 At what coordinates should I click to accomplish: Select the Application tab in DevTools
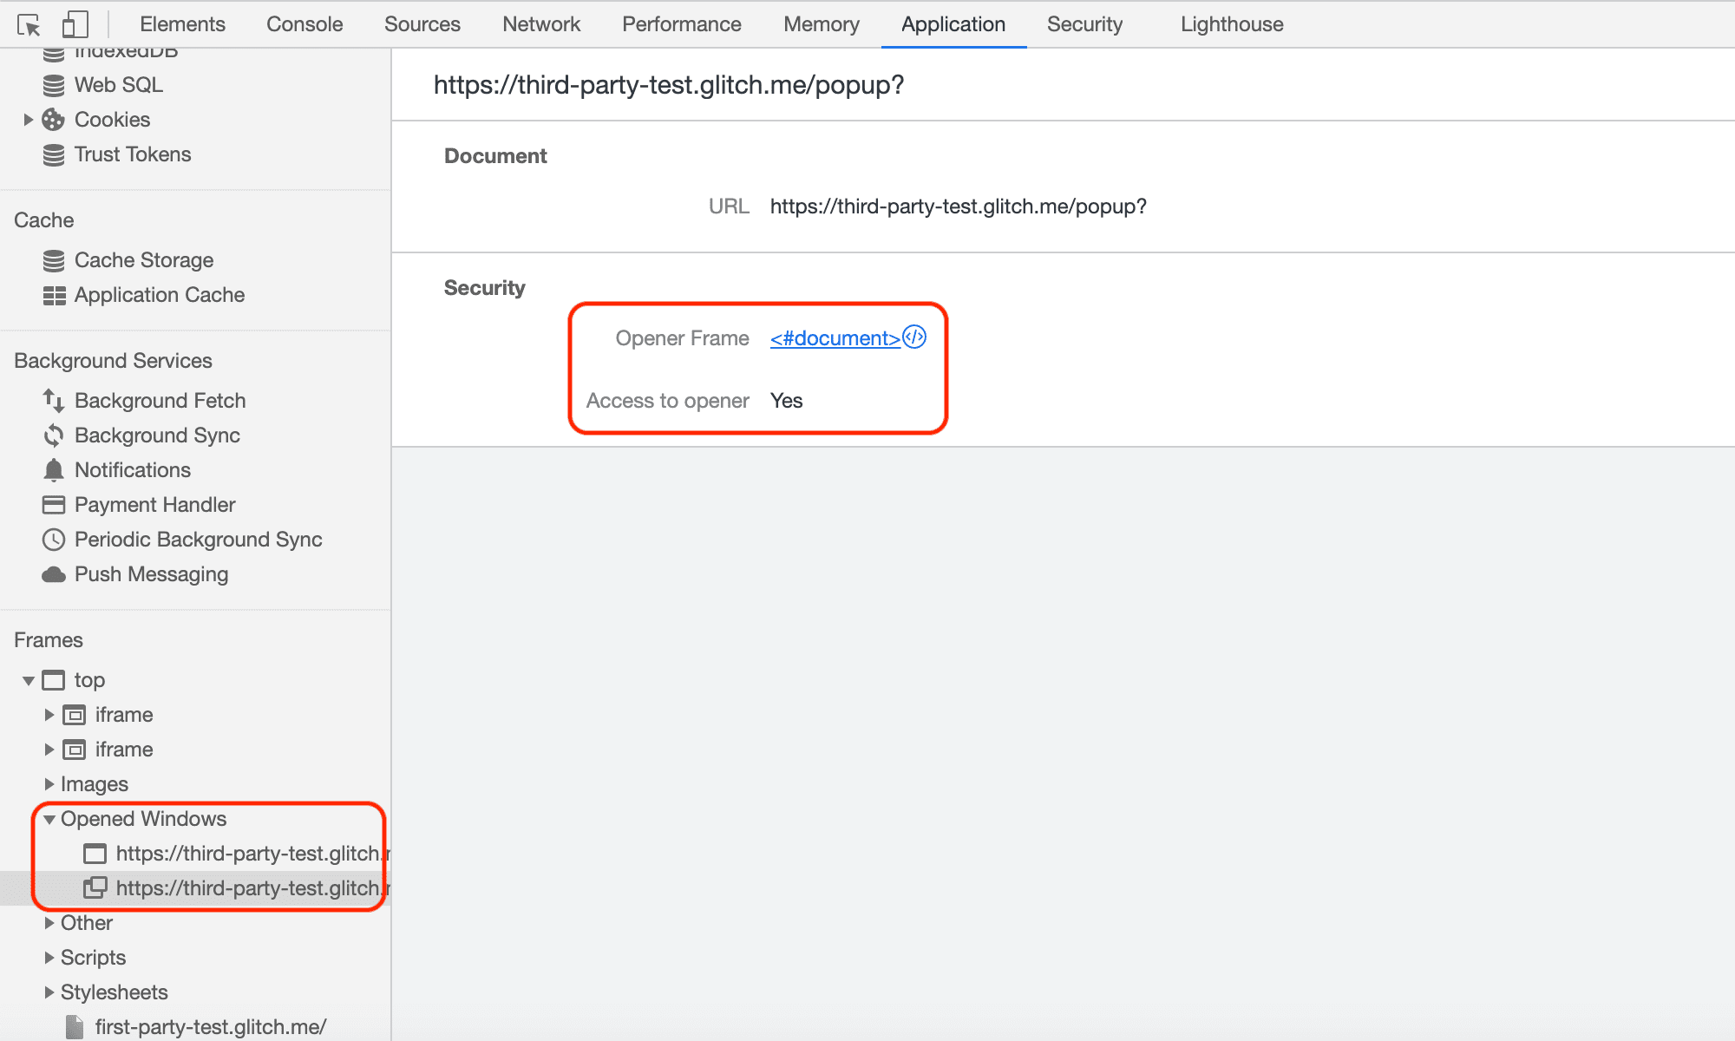tap(952, 23)
